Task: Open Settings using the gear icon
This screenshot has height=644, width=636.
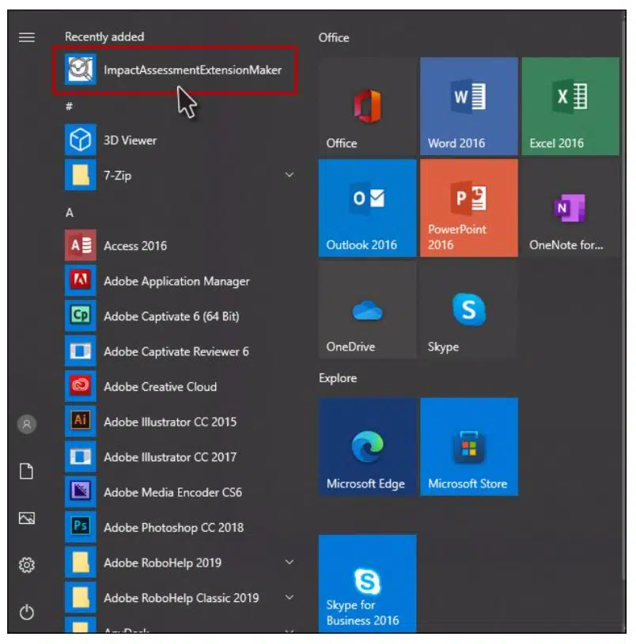Action: (x=27, y=565)
